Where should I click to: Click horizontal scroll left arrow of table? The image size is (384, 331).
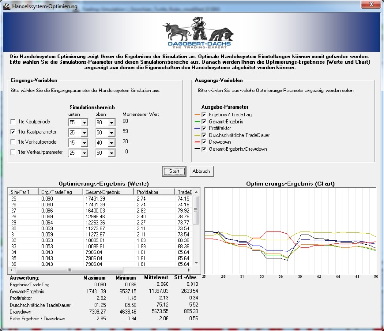click(x=12, y=270)
